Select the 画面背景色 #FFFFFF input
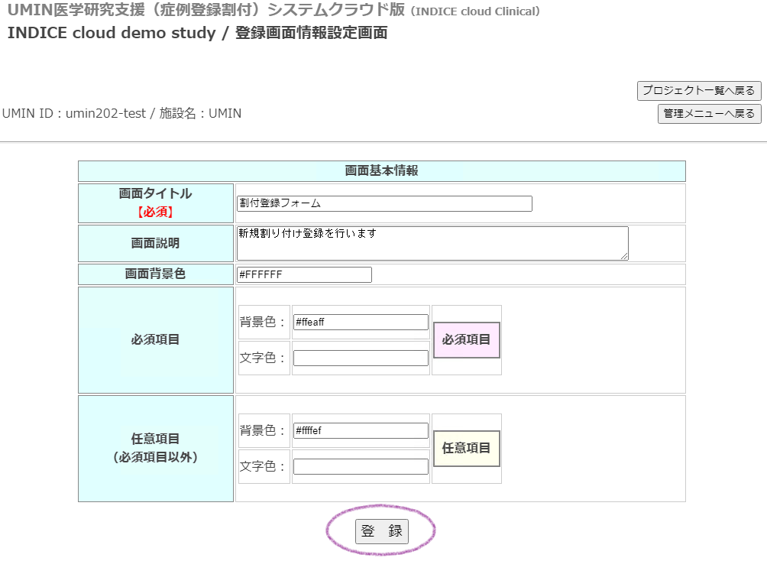The width and height of the screenshot is (767, 561). tap(304, 274)
